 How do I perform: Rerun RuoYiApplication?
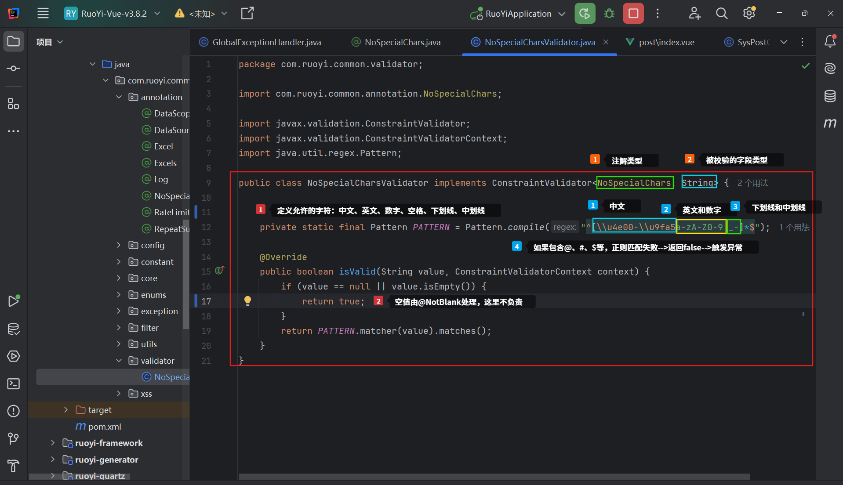coord(585,13)
